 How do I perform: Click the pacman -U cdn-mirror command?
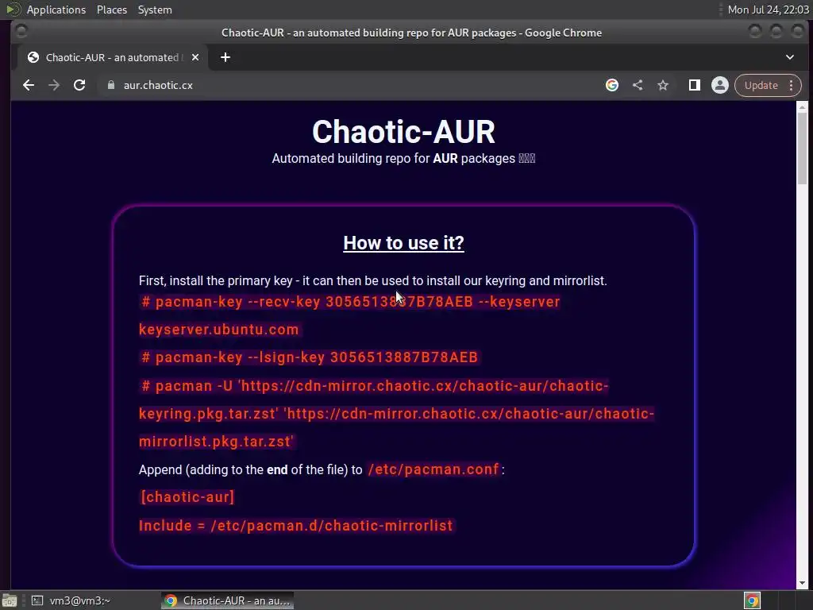(375, 386)
